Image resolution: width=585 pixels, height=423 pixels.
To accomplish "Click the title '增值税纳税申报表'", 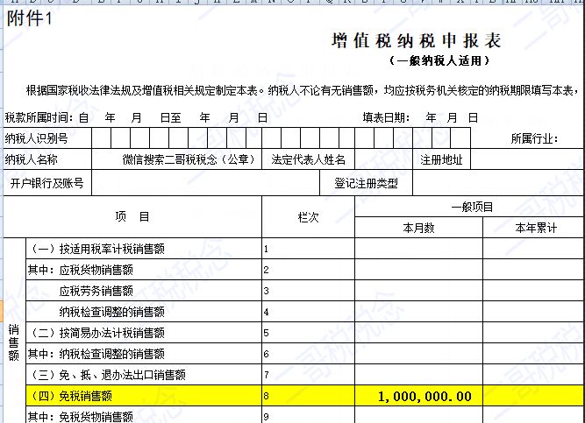I will (x=417, y=40).
